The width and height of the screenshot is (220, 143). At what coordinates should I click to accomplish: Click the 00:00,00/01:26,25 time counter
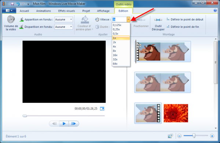[x=86, y=109]
